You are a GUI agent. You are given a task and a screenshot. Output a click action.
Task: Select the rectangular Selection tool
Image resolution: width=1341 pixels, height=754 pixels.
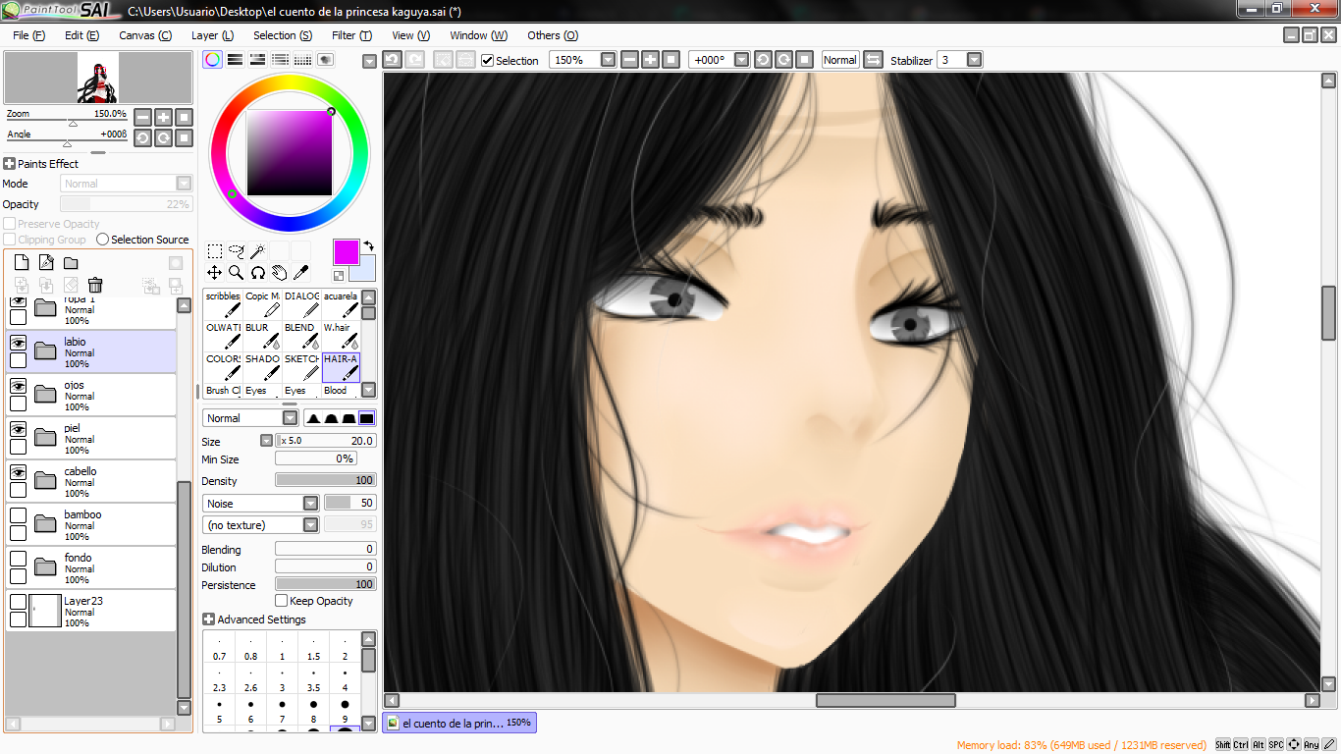(214, 251)
